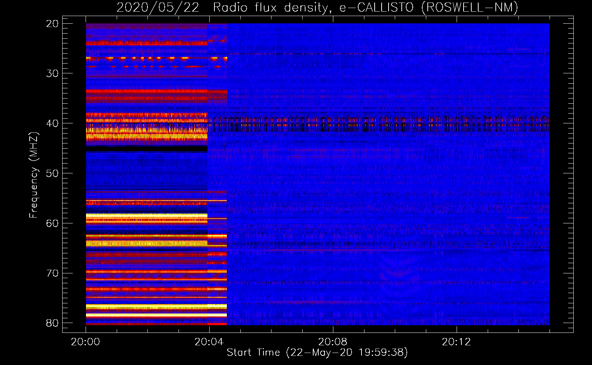Viewport: 592px width, 365px height.
Task: Click the 20:12 time tick label
Action: coord(456,342)
